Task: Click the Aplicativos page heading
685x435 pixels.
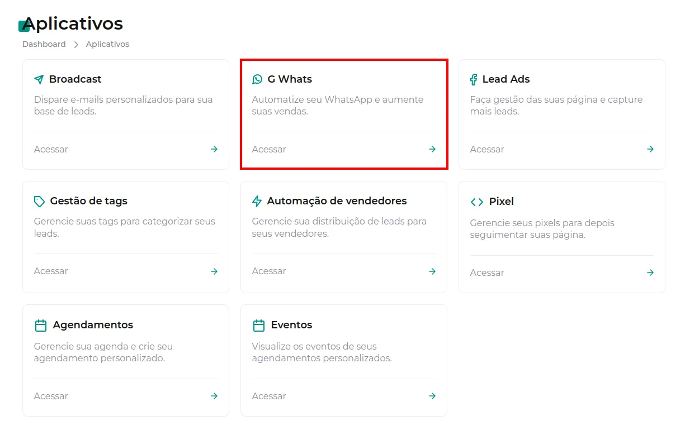Action: pyautogui.click(x=73, y=23)
